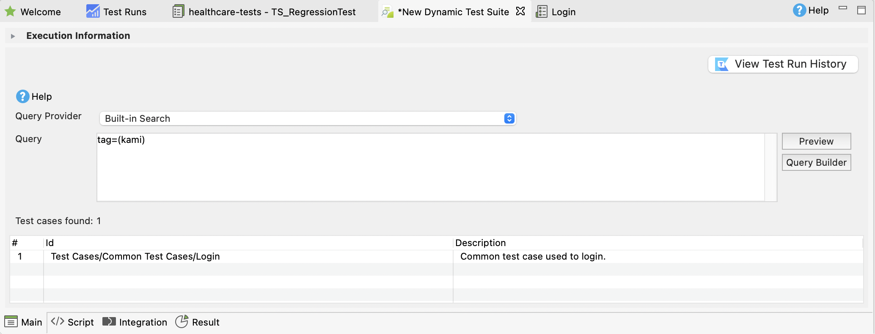The width and height of the screenshot is (875, 334).
Task: Open the Test Runs tab
Action: (116, 12)
